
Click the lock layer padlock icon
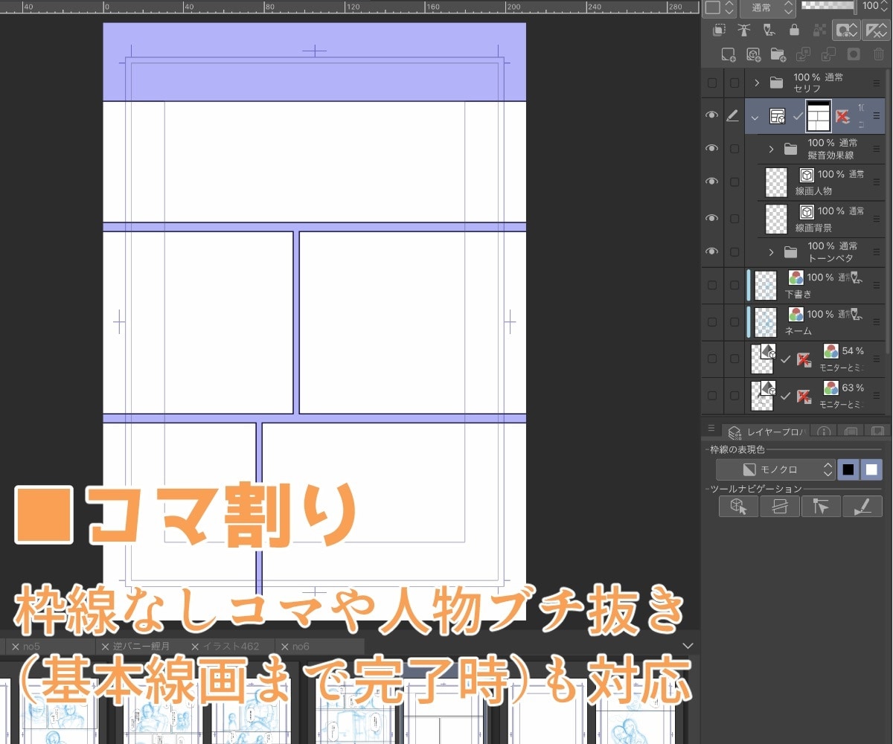[x=794, y=31]
